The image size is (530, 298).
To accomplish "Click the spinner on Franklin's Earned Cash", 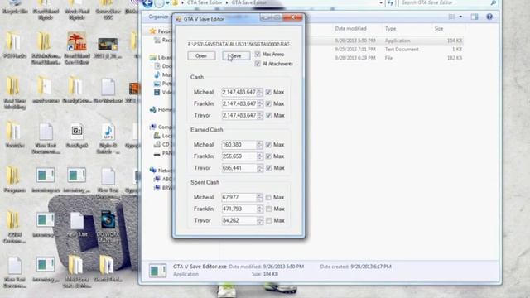I will point(259,156).
